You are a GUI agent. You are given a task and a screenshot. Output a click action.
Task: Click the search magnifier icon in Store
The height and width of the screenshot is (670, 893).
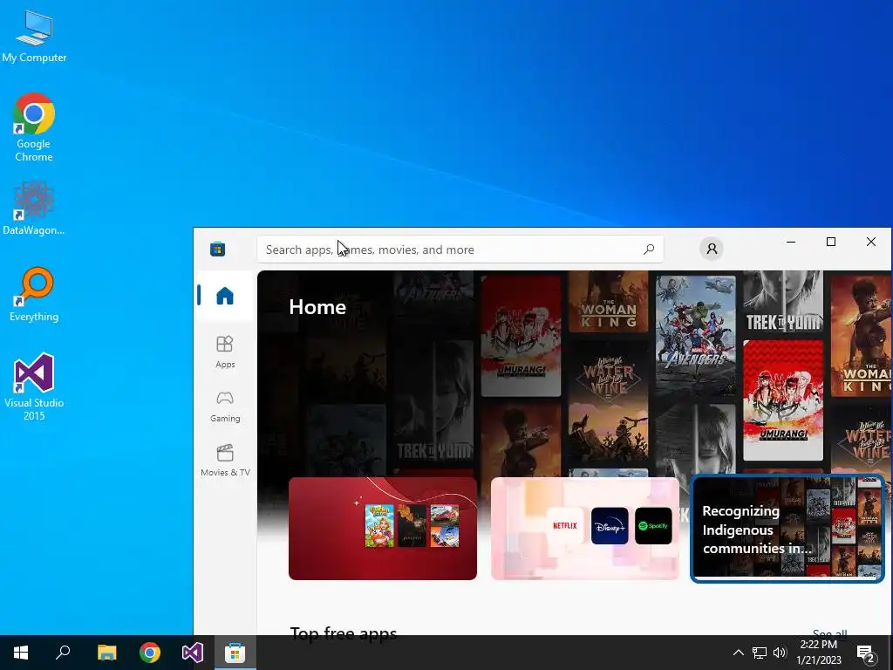(649, 249)
